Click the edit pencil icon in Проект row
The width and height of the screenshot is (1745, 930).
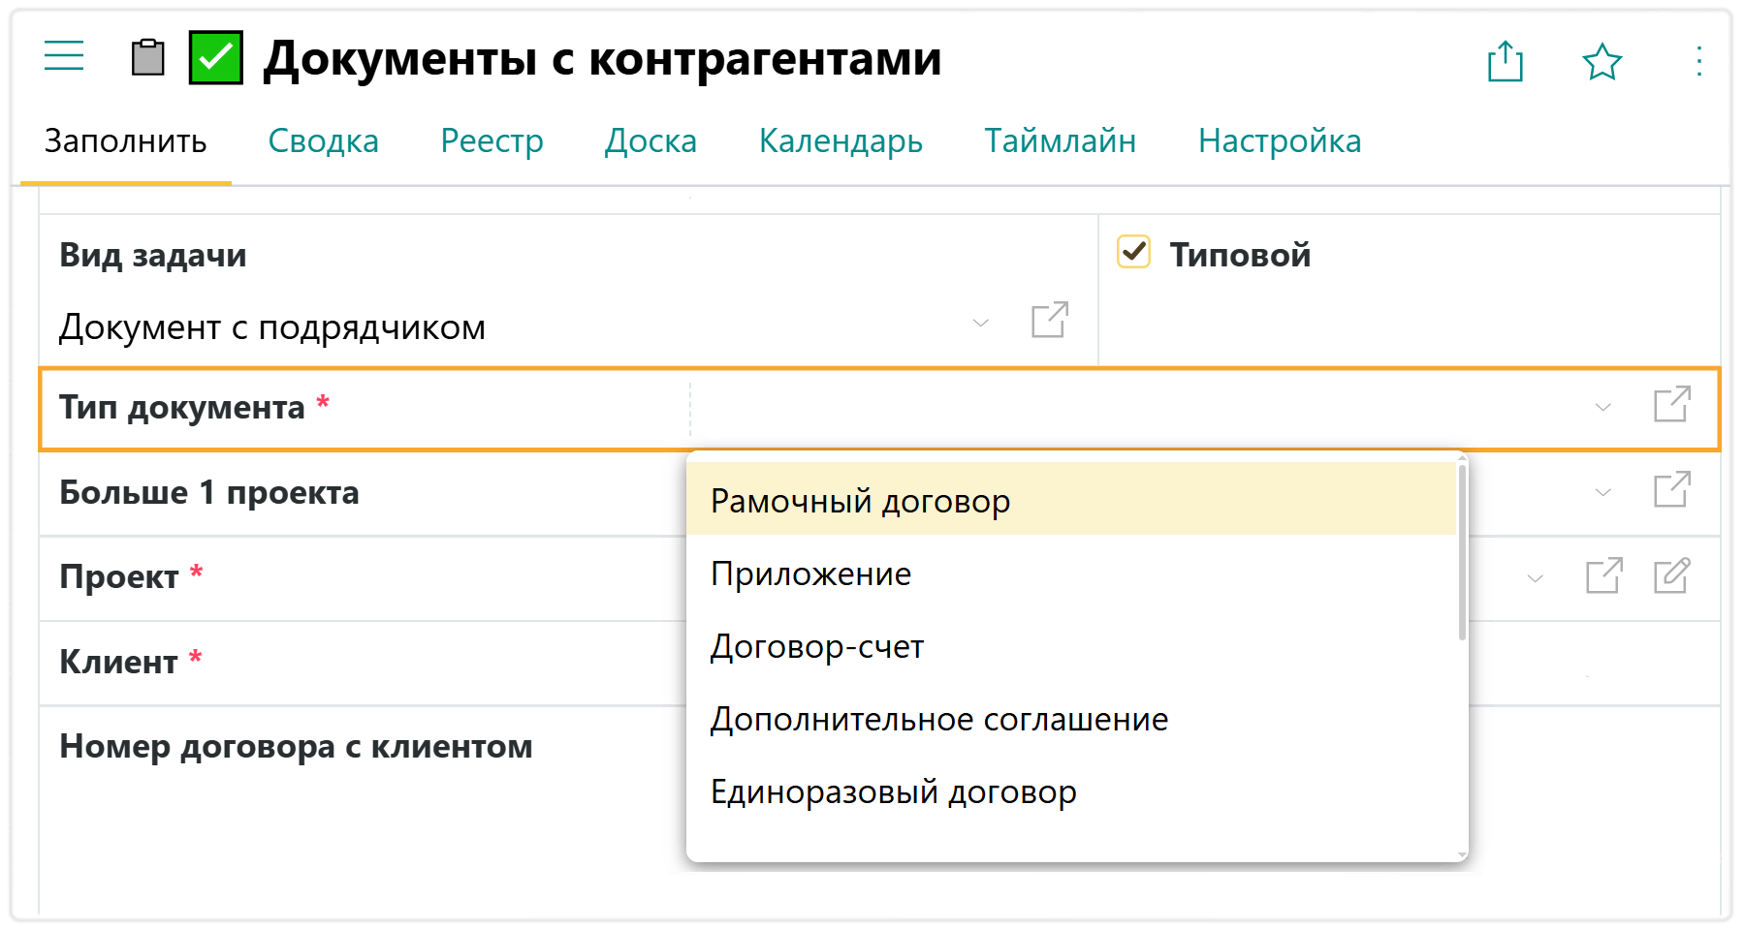[1671, 575]
